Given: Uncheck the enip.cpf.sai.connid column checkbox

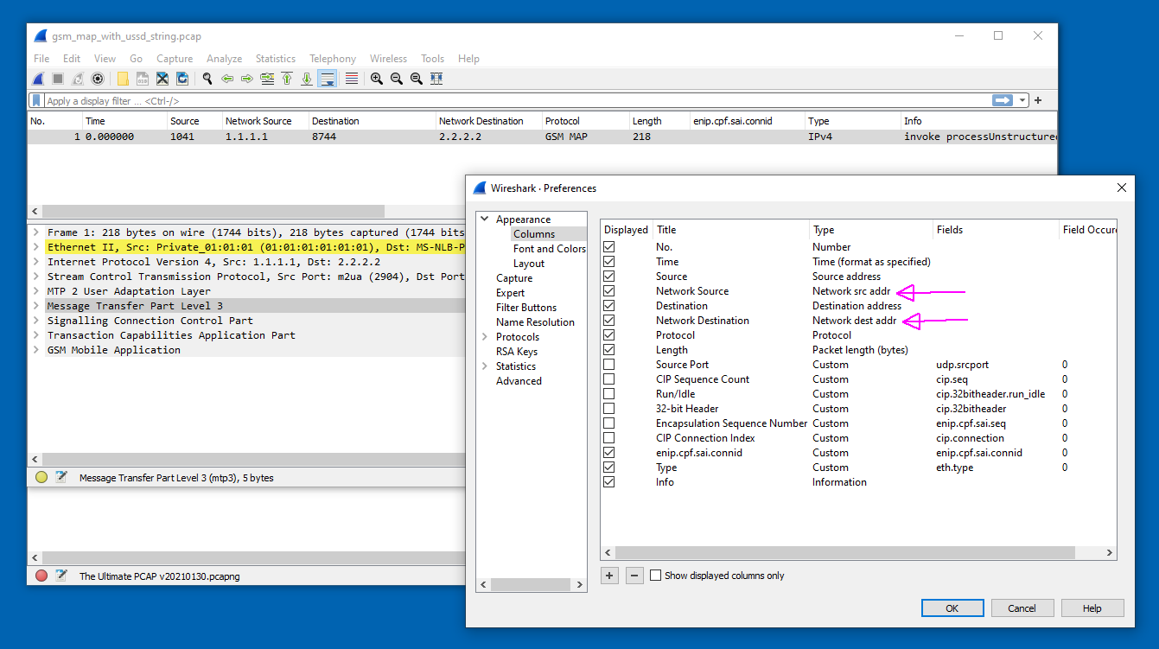Looking at the screenshot, I should point(609,453).
